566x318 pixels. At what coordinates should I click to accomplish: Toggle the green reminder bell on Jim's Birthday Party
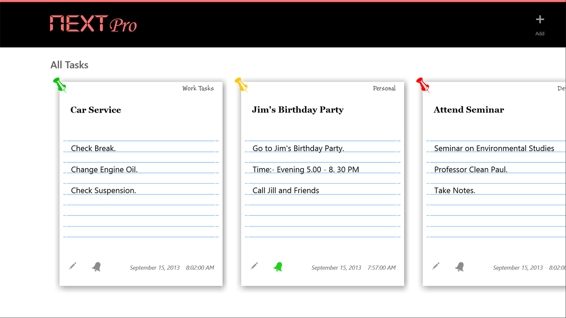[x=278, y=267]
